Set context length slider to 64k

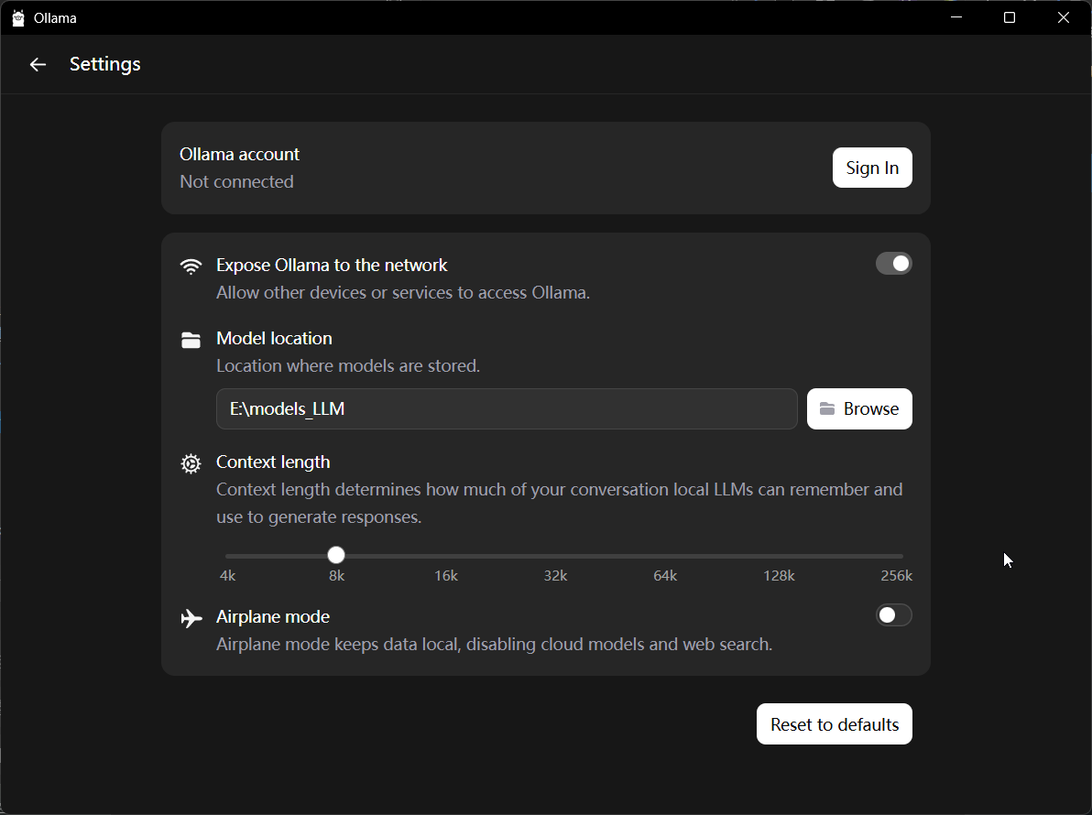tap(665, 556)
